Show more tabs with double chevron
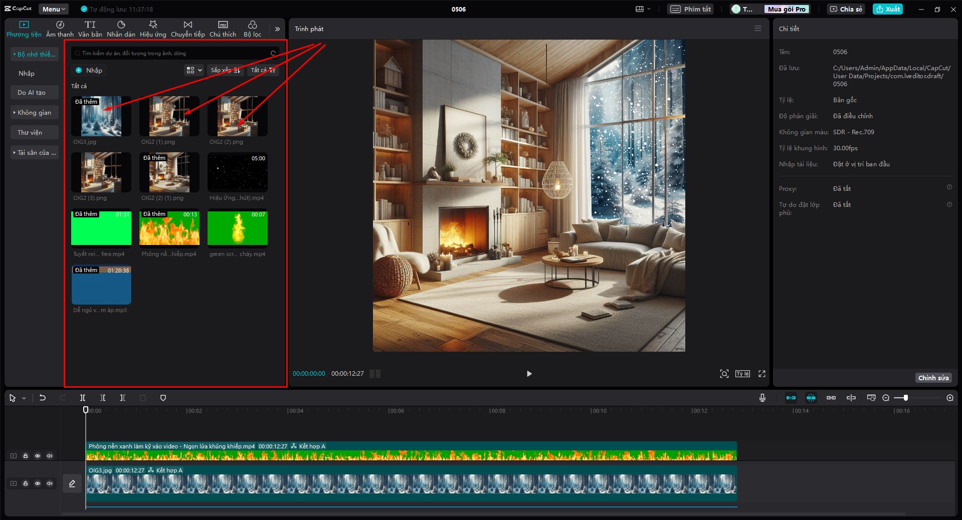 tap(277, 29)
